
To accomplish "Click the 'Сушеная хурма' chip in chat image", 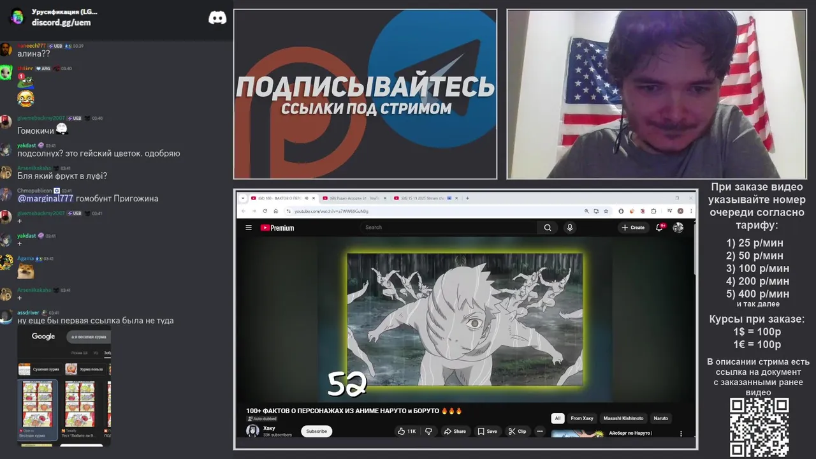I will [x=40, y=369].
